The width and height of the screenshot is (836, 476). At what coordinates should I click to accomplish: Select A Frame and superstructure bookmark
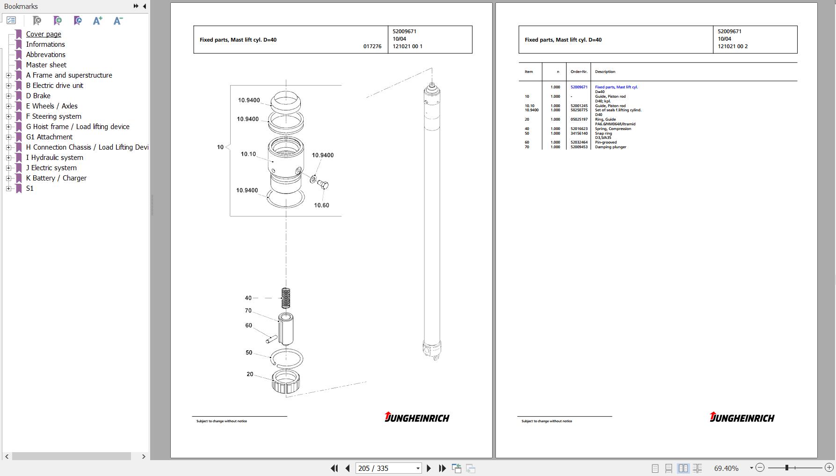point(69,75)
